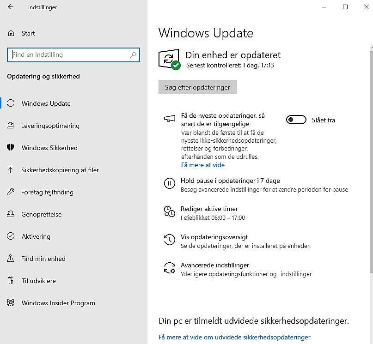
Task: Open 'Avancerede indstillinger'
Action: tap(215, 265)
